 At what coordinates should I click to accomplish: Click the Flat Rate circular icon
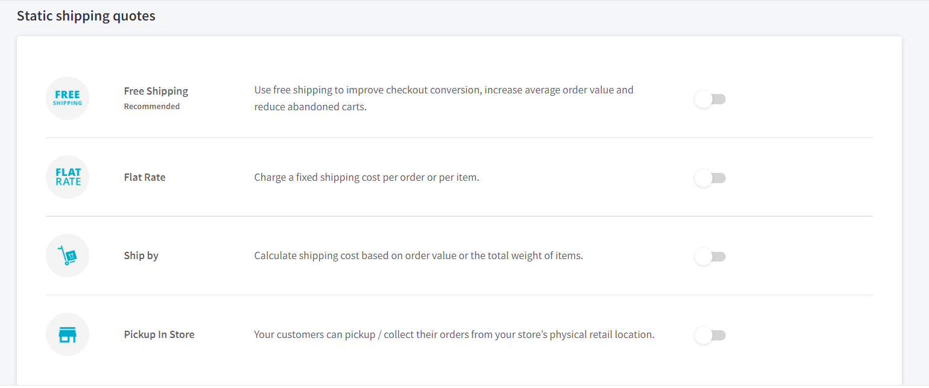[68, 177]
